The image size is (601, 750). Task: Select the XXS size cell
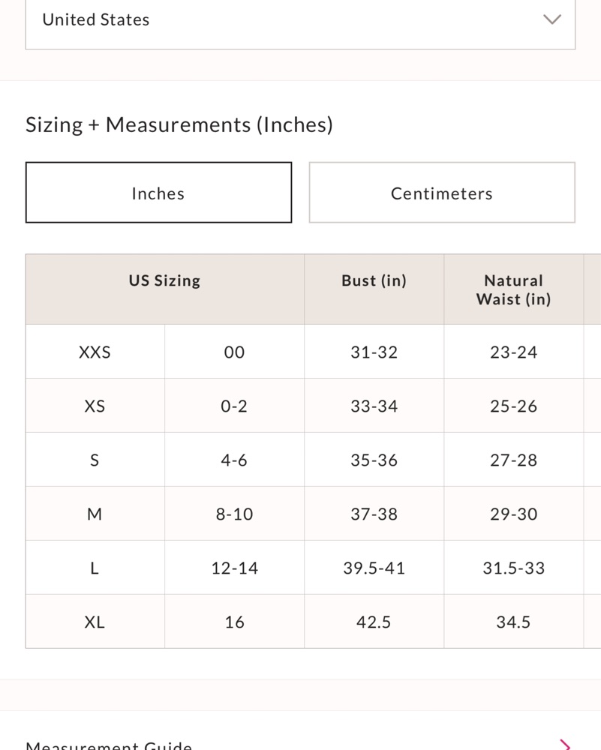click(95, 352)
